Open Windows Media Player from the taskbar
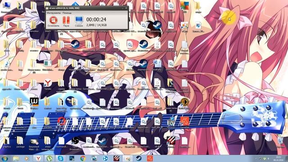The height and width of the screenshot is (162, 288). [27, 158]
